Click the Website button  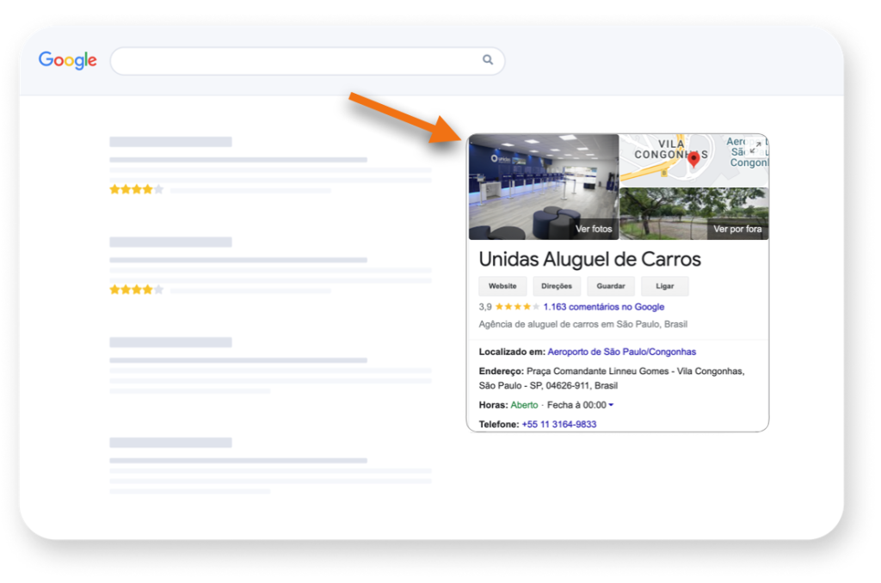coord(502,285)
